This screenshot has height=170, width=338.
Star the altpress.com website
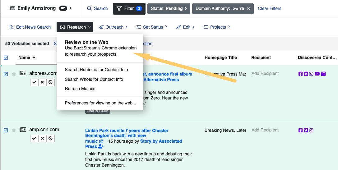tap(14, 74)
